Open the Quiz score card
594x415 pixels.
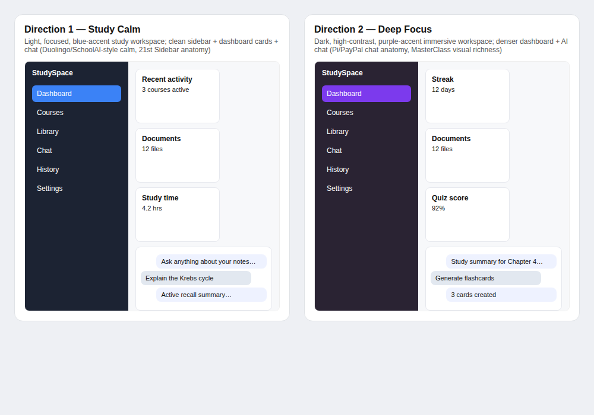pos(467,215)
